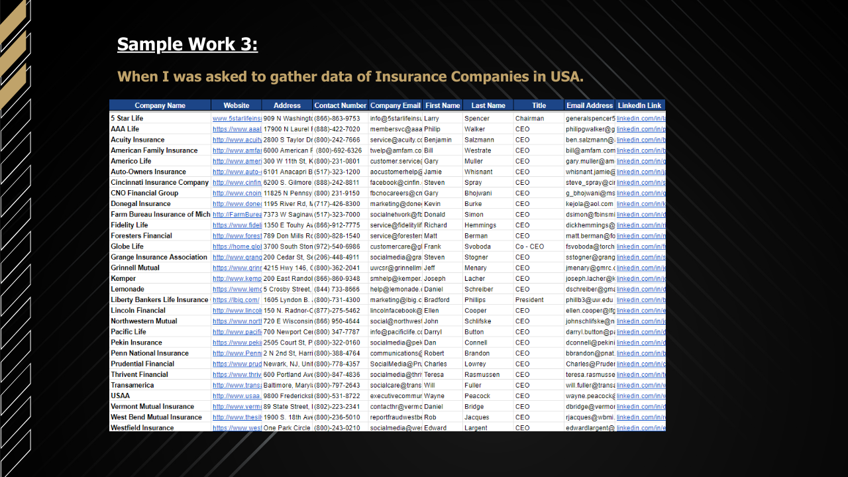This screenshot has width=848, height=477.
Task: Open the AAA Life website link
Action: coord(237,129)
